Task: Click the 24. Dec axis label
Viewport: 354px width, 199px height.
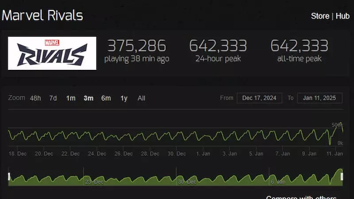Action: pos(97,153)
